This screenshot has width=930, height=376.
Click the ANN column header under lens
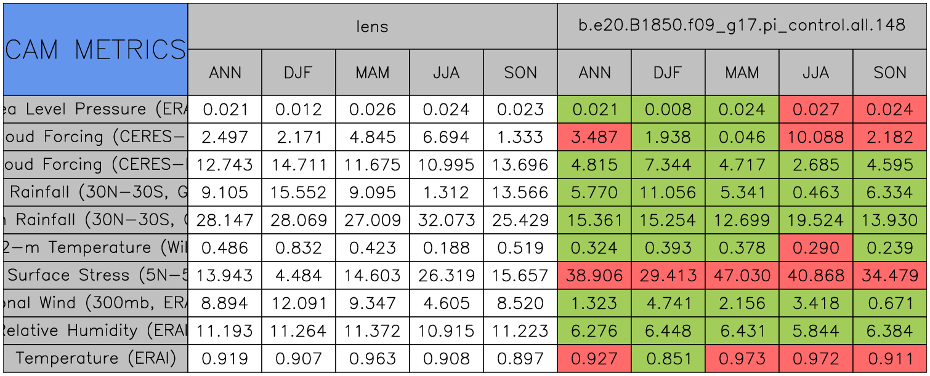click(225, 73)
